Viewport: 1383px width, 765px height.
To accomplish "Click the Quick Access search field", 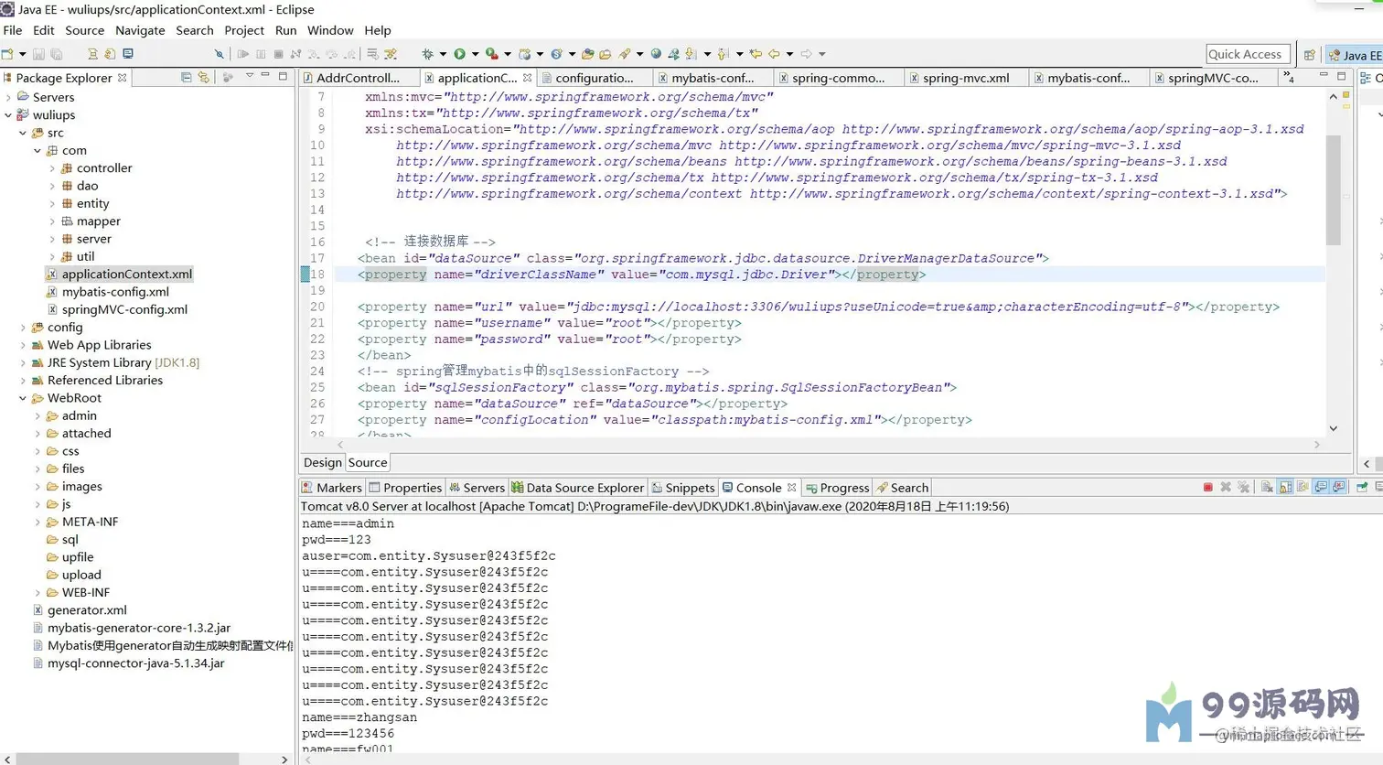I will 1248,54.
